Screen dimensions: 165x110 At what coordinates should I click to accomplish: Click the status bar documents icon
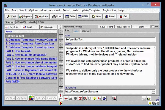pos(154,103)
